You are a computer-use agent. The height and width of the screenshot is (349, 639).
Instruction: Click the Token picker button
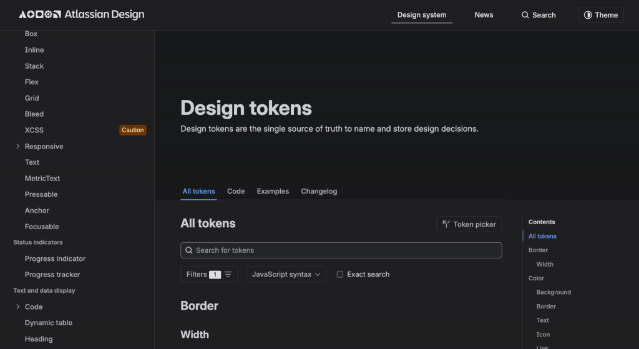coord(469,224)
